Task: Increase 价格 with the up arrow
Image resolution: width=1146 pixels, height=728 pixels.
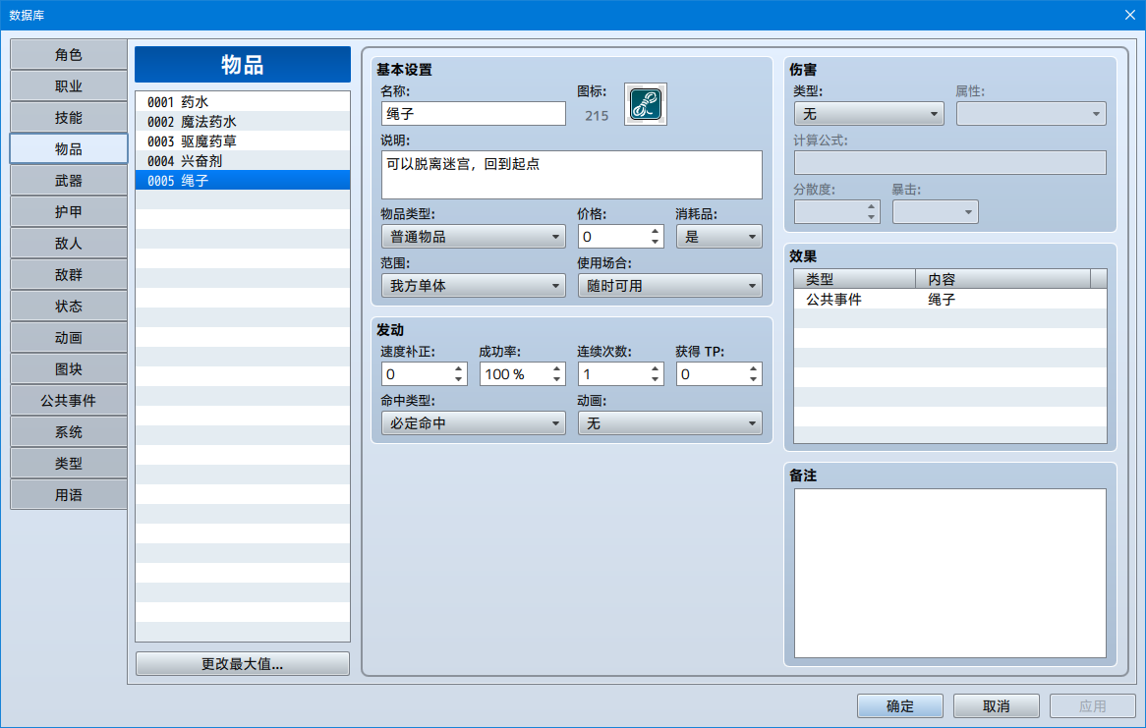Action: click(x=655, y=231)
